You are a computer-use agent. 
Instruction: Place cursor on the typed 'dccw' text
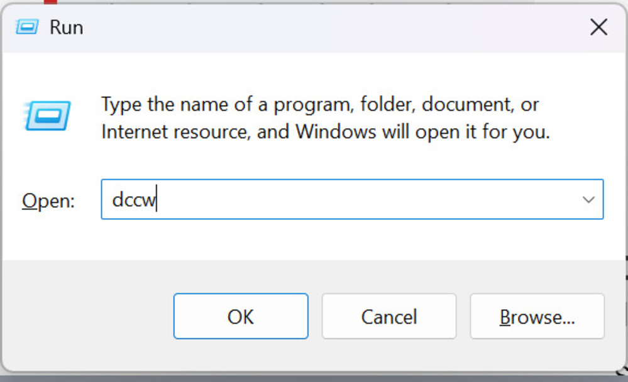click(133, 200)
